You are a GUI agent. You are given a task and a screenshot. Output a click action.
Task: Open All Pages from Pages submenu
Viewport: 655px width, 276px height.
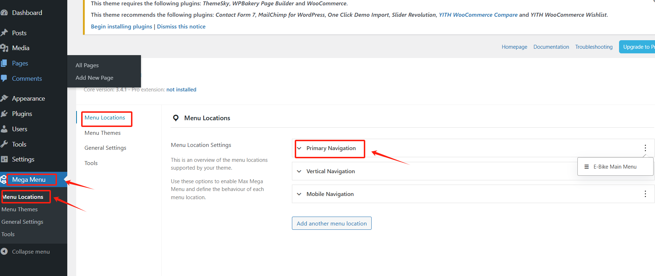pyautogui.click(x=87, y=65)
